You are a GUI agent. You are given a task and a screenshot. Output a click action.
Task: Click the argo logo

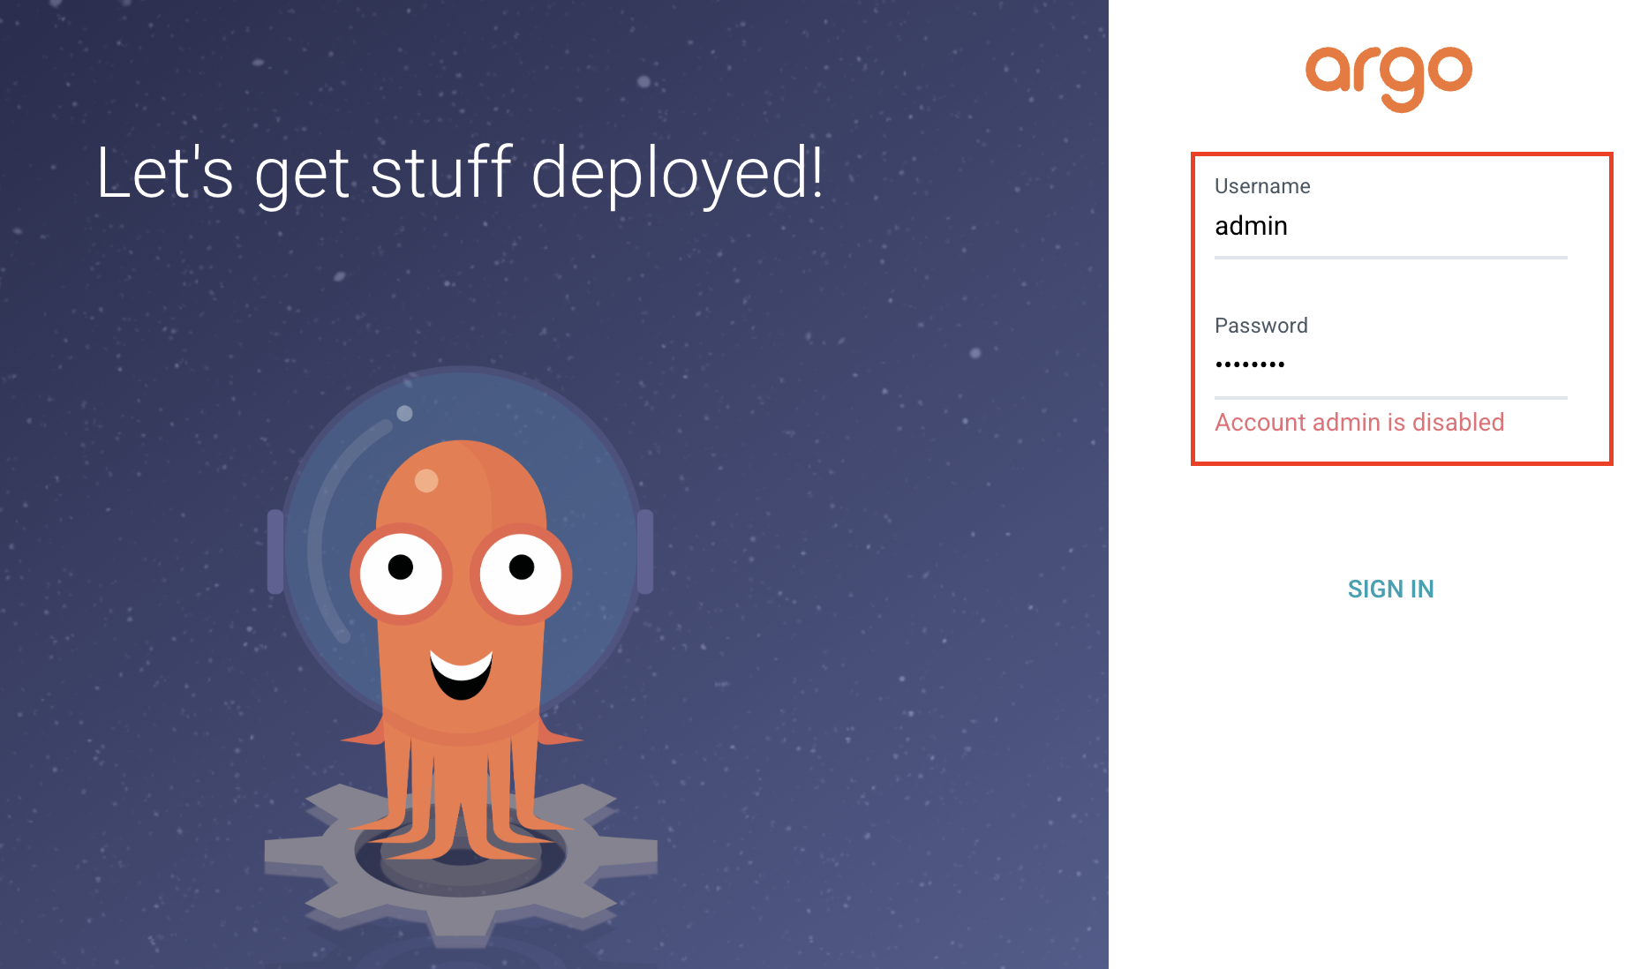pyautogui.click(x=1388, y=79)
